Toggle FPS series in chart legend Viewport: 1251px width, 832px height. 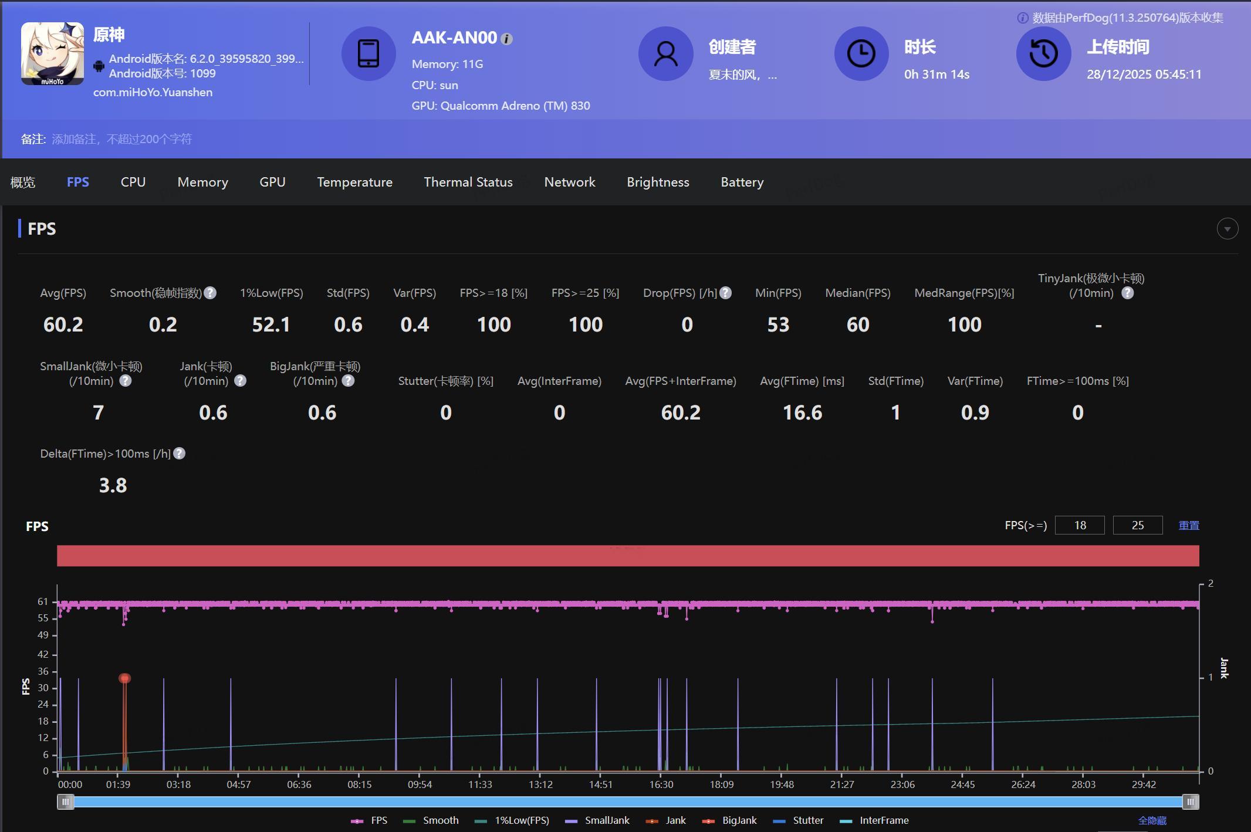pyautogui.click(x=370, y=820)
